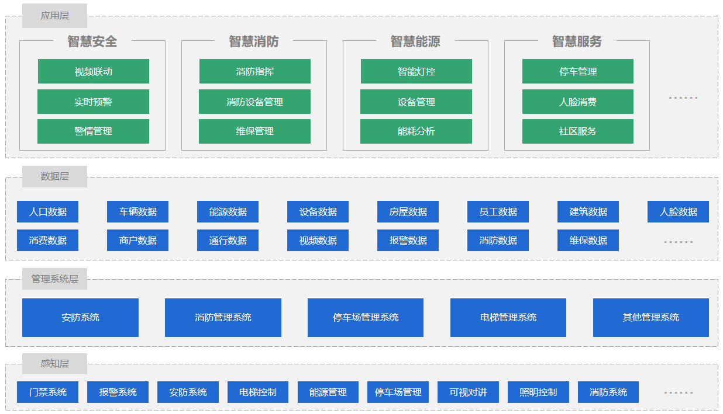Viewport: 723px width, 414px height.
Task: Open the 消防数据 block
Action: 498,241
